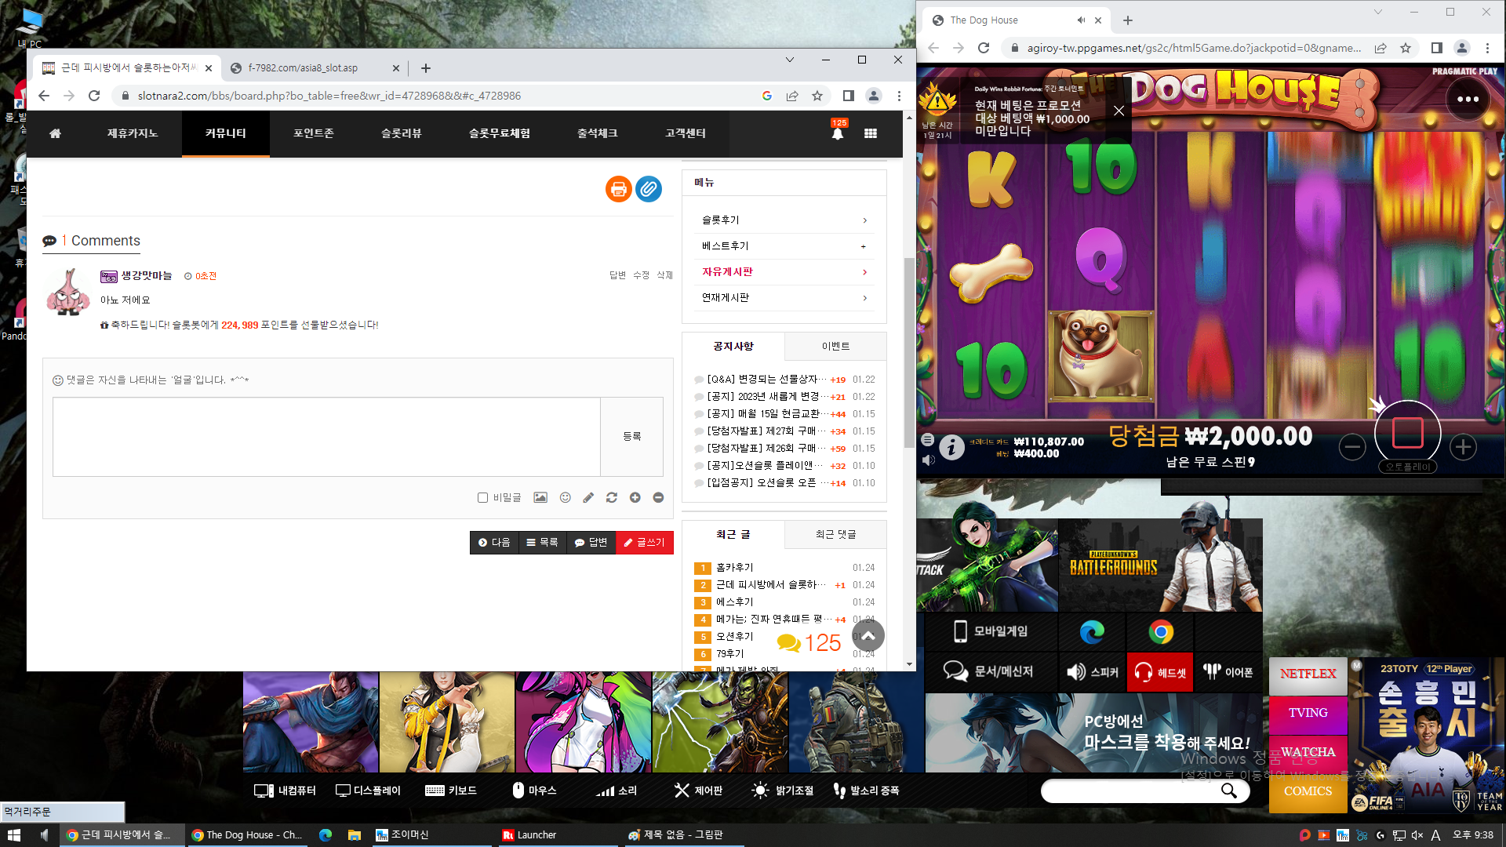The height and width of the screenshot is (847, 1506).
Task: Click the 밝기조절 brightness control
Action: pos(783,791)
